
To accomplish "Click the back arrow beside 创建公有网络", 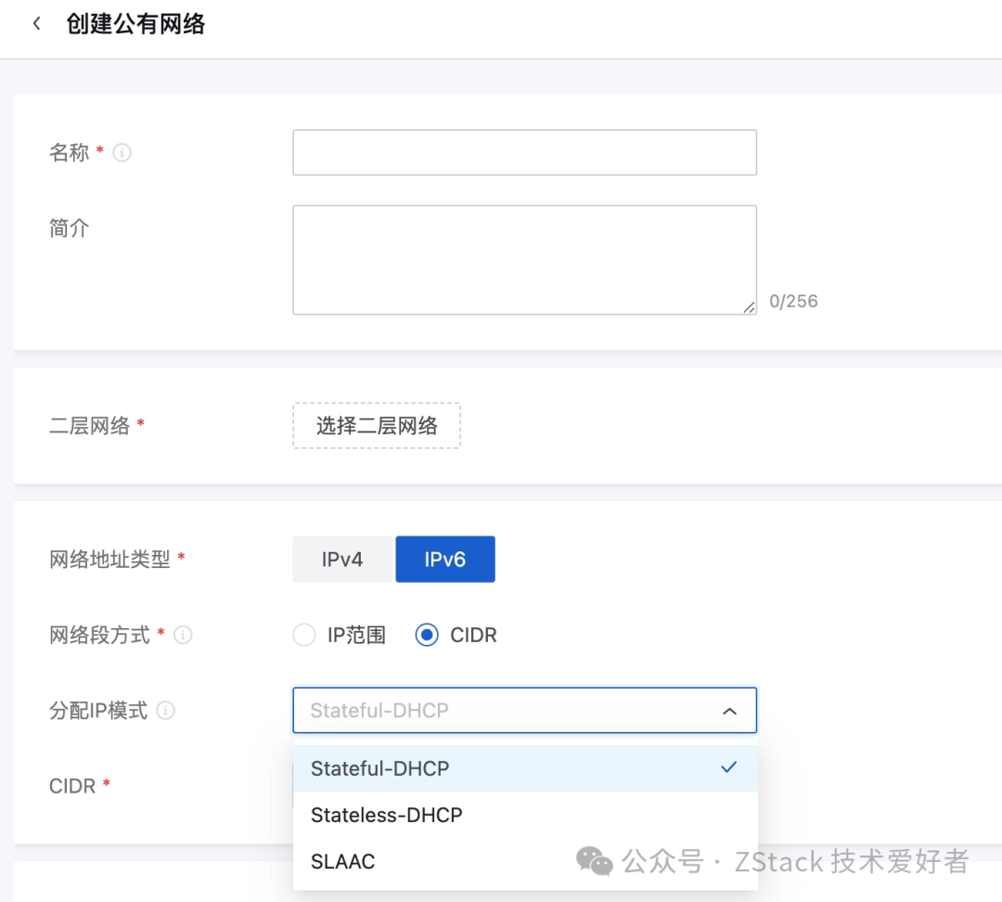I will (x=37, y=24).
